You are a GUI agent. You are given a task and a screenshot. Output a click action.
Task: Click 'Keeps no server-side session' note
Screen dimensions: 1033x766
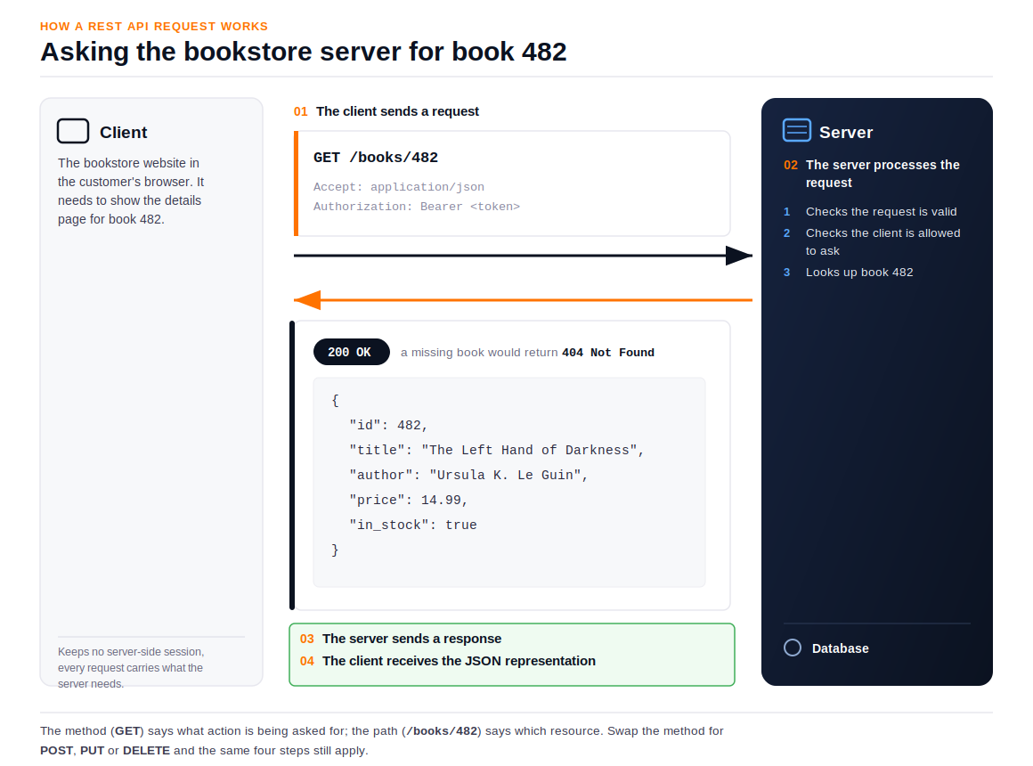tap(130, 668)
